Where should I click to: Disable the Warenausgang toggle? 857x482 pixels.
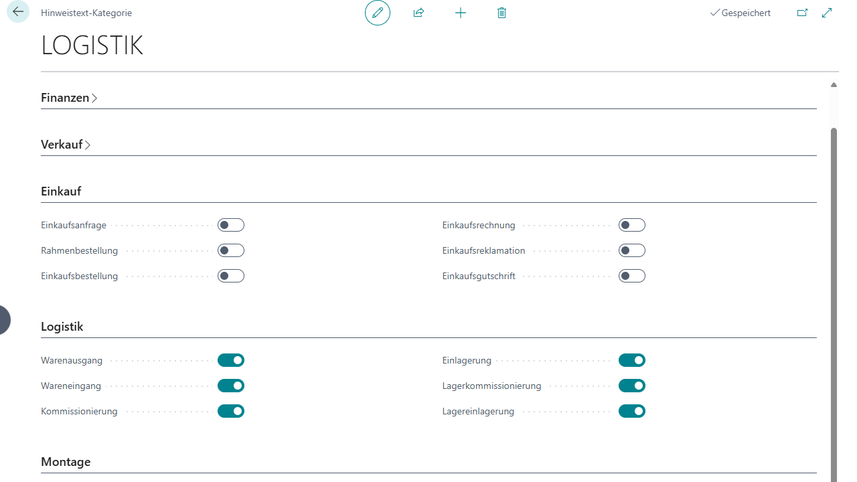pos(231,360)
